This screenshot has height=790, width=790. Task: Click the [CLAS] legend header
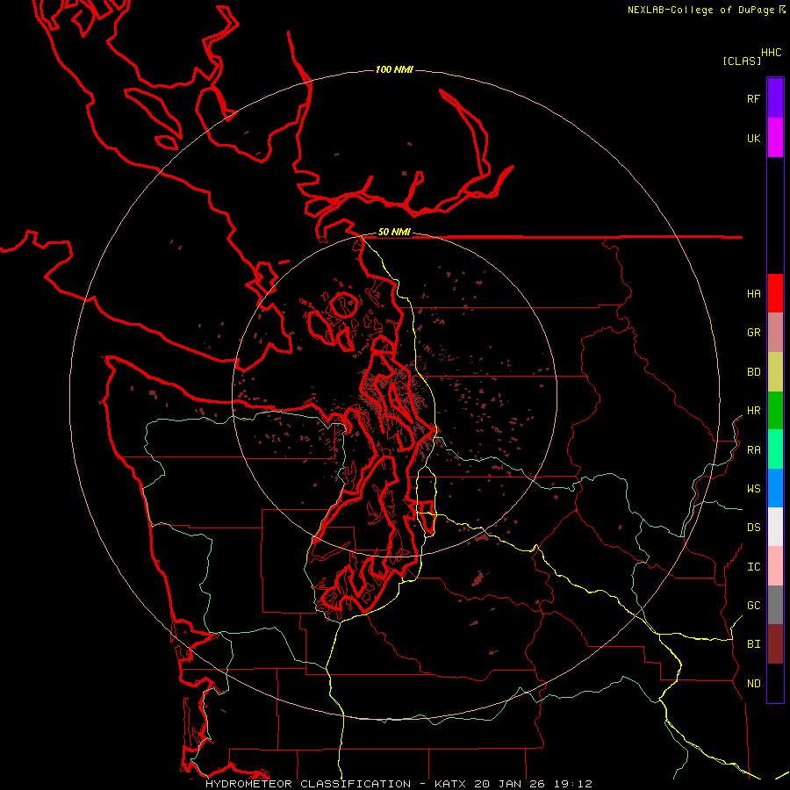point(742,61)
